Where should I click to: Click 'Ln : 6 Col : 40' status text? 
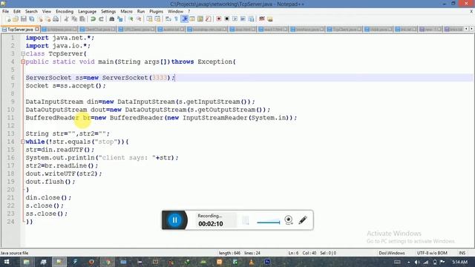tap(302, 253)
